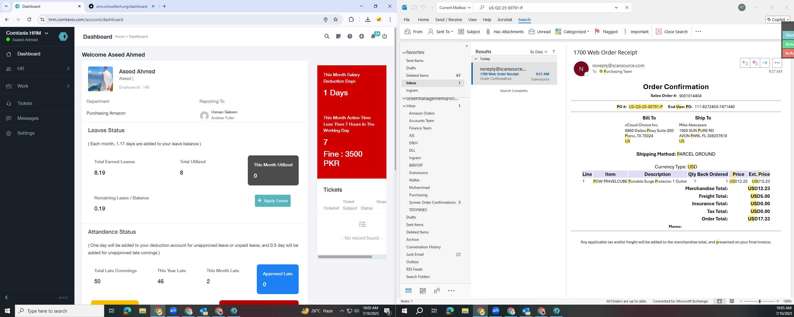Open the By Date sort dropdown
The width and height of the screenshot is (794, 317).
tap(539, 52)
